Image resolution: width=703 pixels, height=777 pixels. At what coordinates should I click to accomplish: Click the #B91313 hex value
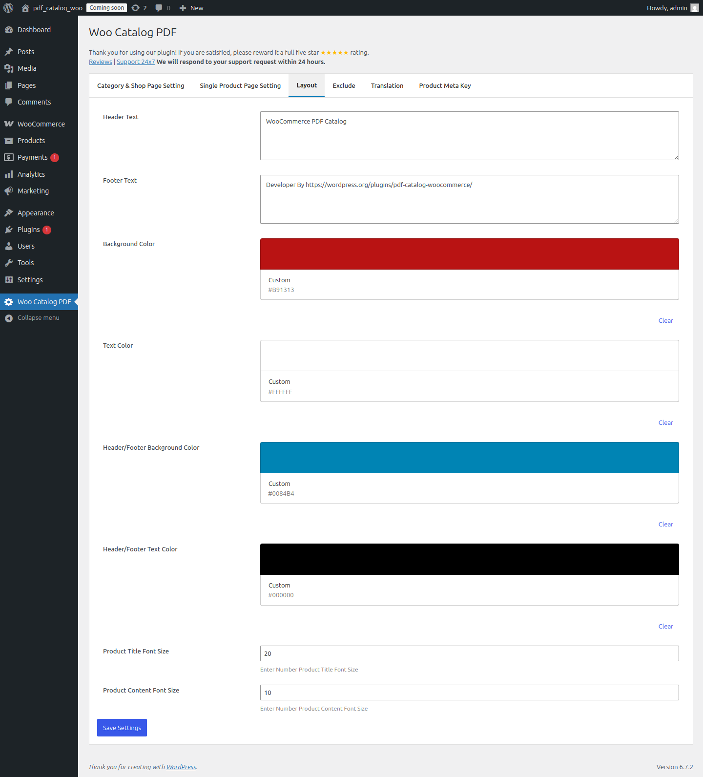tap(281, 290)
